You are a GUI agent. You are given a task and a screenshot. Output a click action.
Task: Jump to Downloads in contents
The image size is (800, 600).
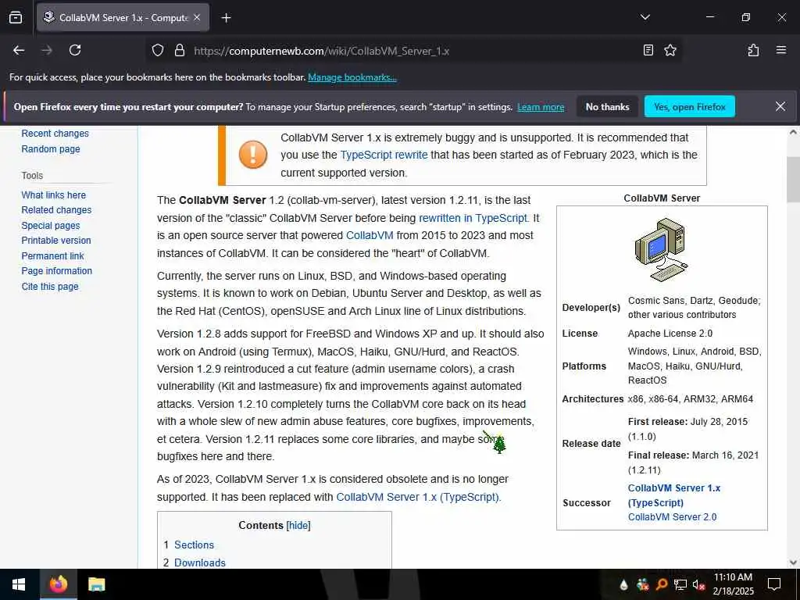pyautogui.click(x=199, y=562)
